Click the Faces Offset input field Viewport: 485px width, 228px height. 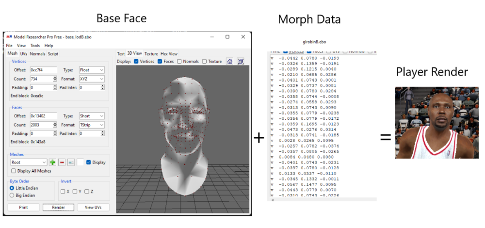pyautogui.click(x=43, y=116)
